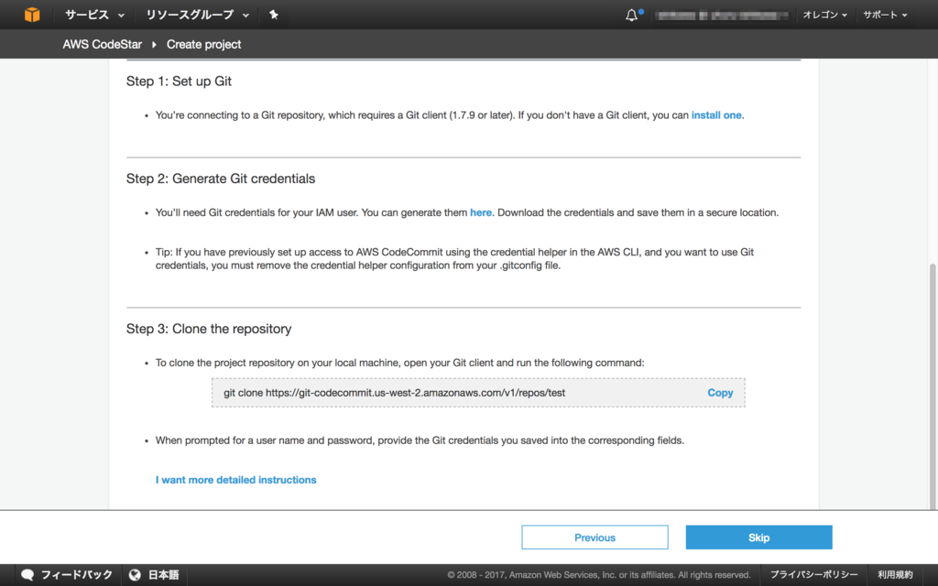Click the git clone command text box
This screenshot has width=938, height=586.
coord(478,393)
